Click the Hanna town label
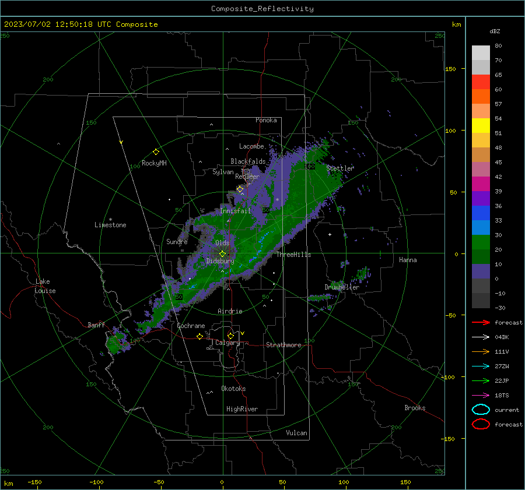 point(408,260)
